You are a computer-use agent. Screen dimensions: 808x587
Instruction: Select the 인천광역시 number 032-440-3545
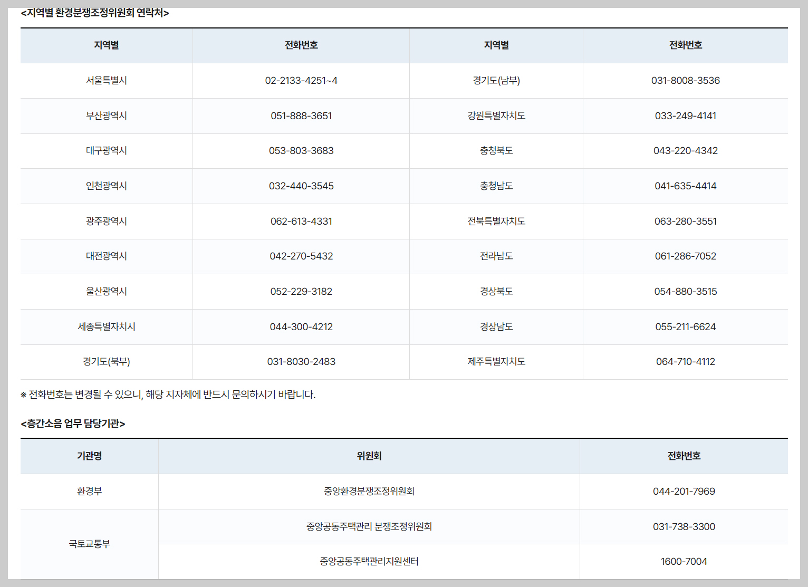click(x=301, y=186)
